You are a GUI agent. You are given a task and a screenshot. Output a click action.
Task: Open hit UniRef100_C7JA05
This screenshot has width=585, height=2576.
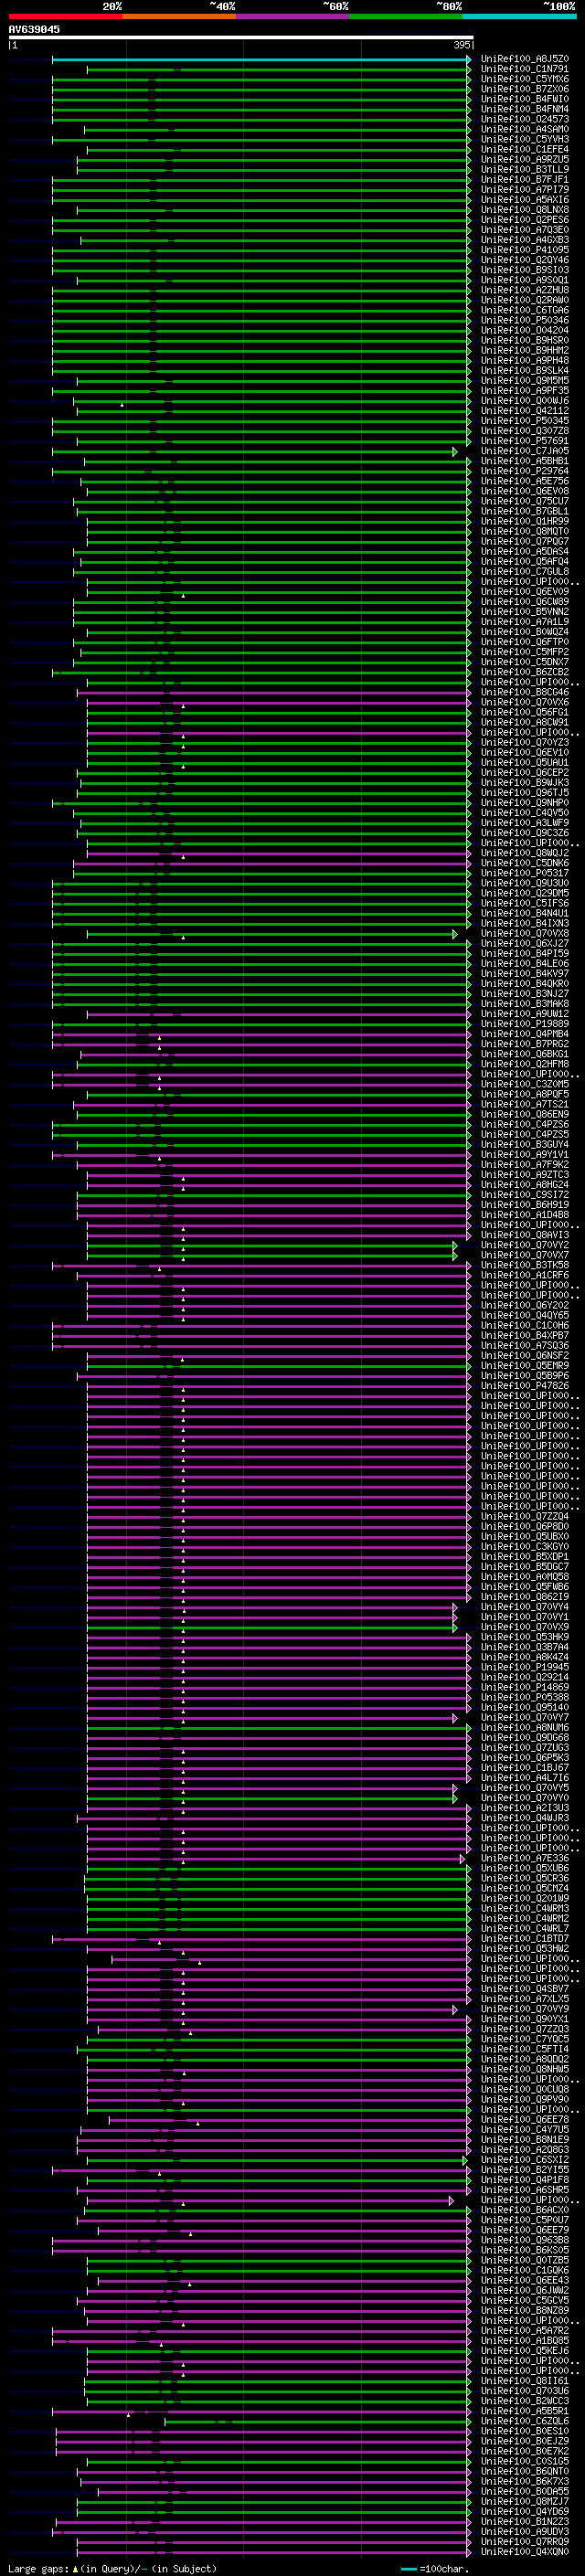tap(525, 451)
